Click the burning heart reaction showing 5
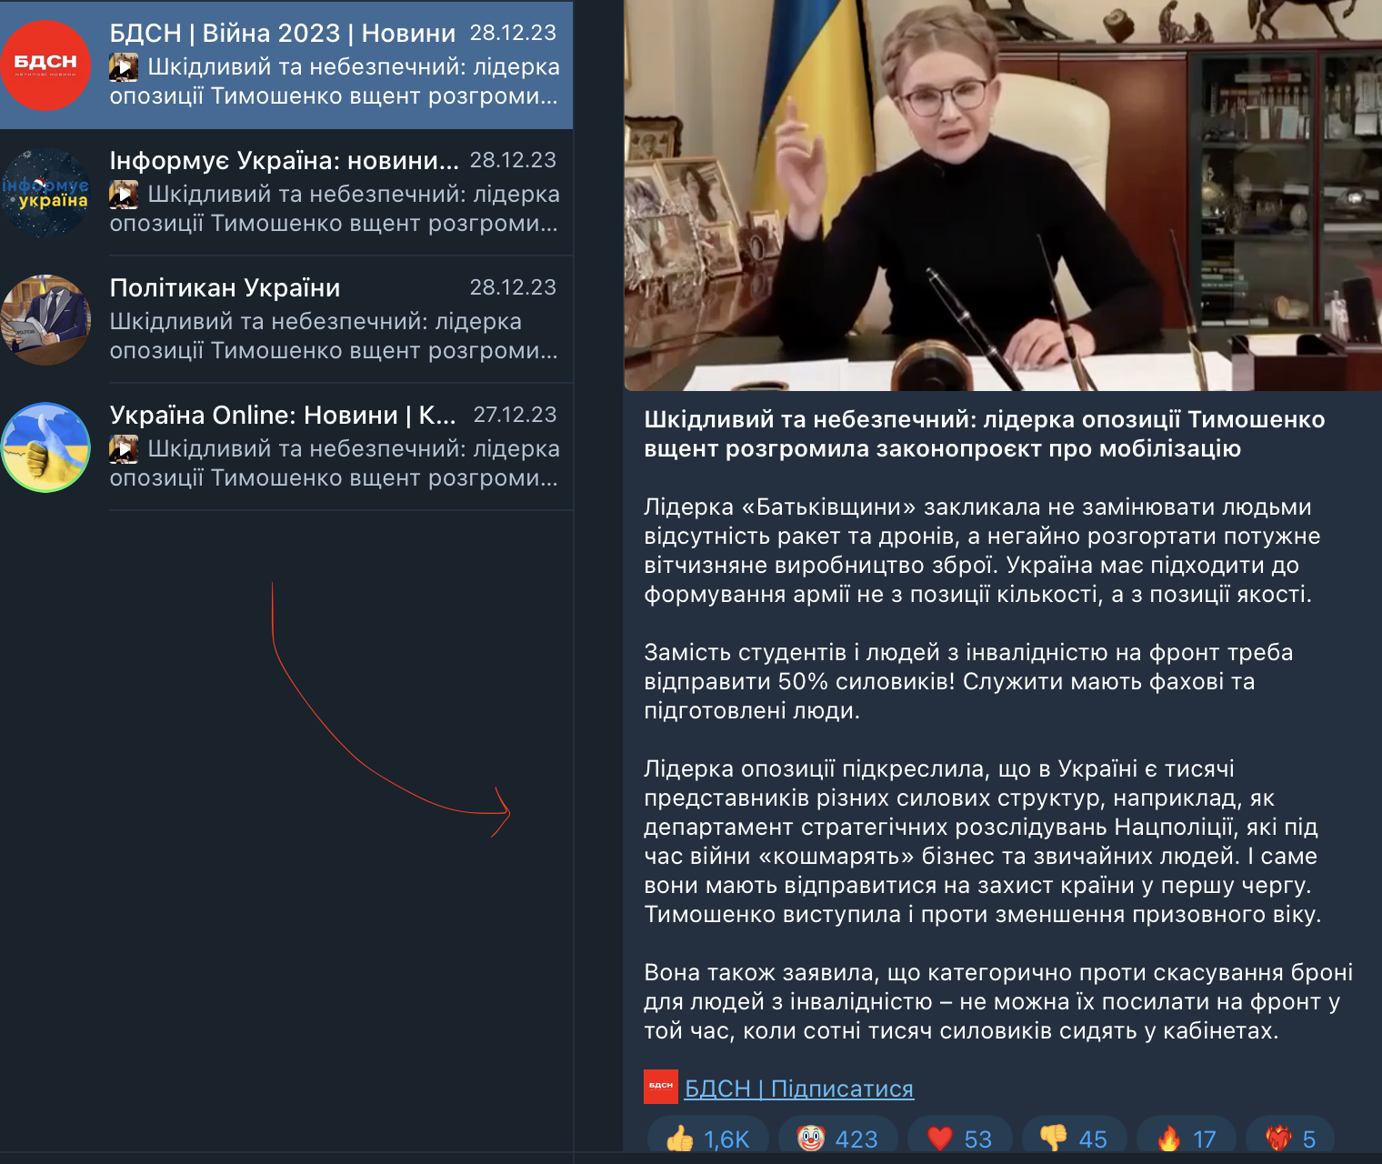This screenshot has width=1382, height=1164. coord(1290,1139)
